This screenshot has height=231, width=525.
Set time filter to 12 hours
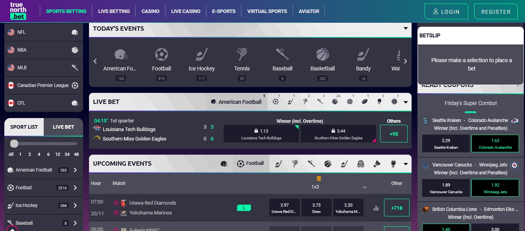(x=58, y=154)
